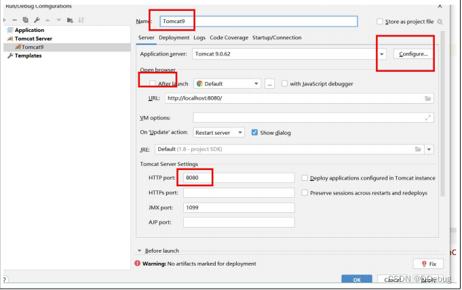Close the Run/Debug Configurations dialog
Viewport: 462px width, 290px height.
pos(440,6)
